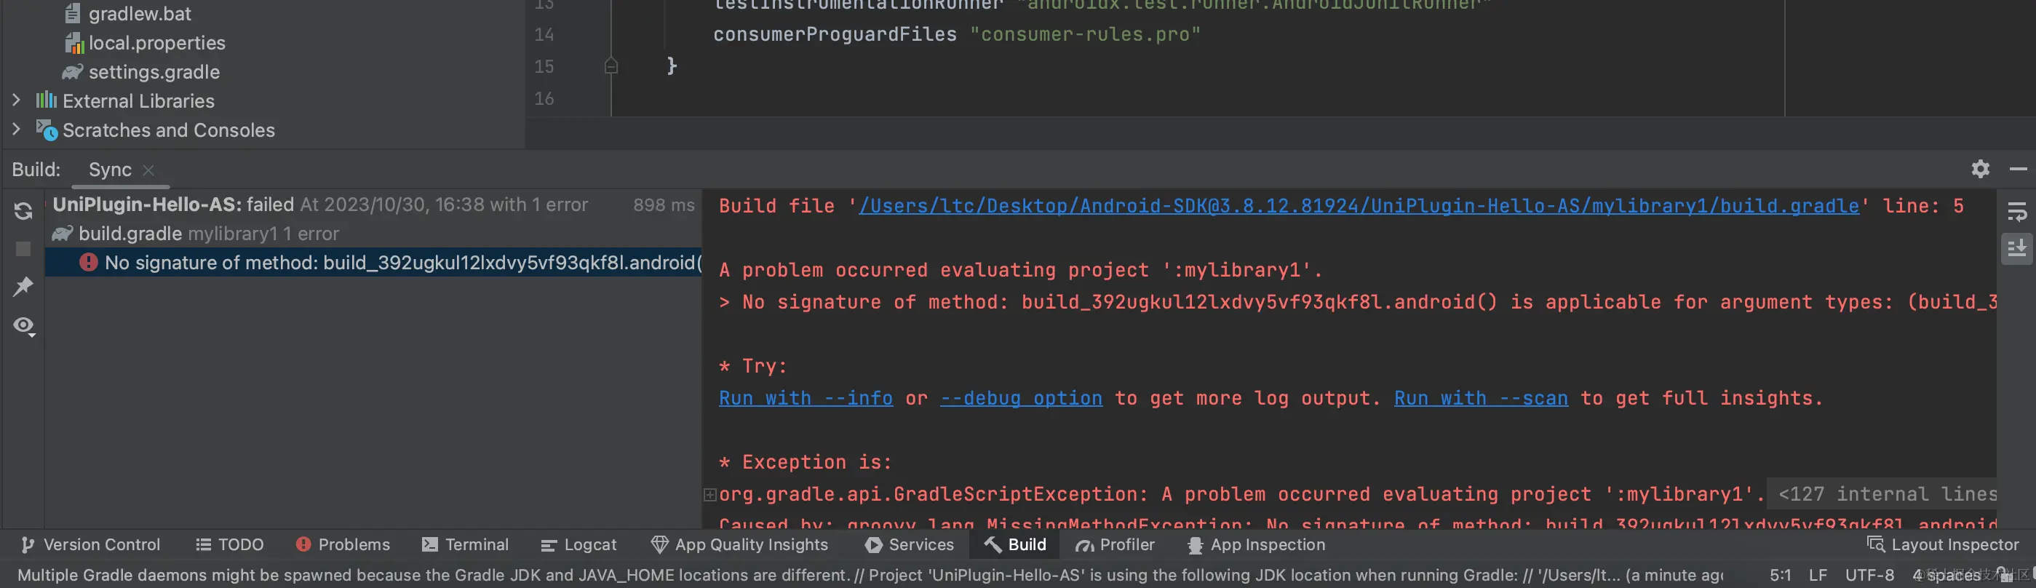This screenshot has height=588, width=2036.
Task: Click the Run with --scan link
Action: (x=1480, y=398)
